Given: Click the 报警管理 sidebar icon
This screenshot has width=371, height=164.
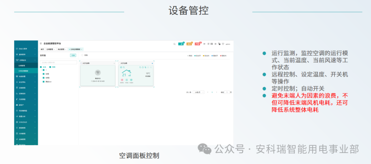Looking at the screenshot, I should click(17, 128).
